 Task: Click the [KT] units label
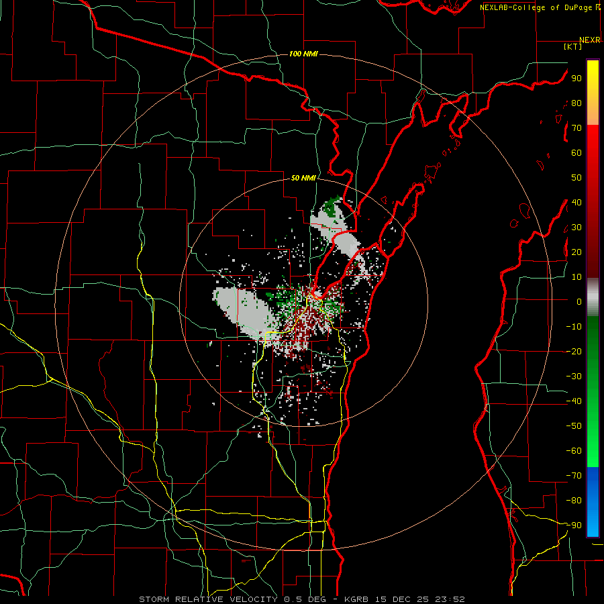[572, 46]
